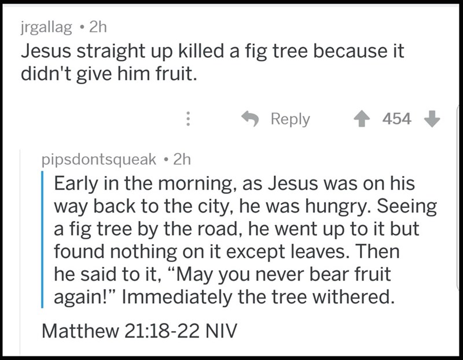The width and height of the screenshot is (463, 360).
Task: Downvote jrgallag's comment with the down arrow
Action: click(x=432, y=120)
